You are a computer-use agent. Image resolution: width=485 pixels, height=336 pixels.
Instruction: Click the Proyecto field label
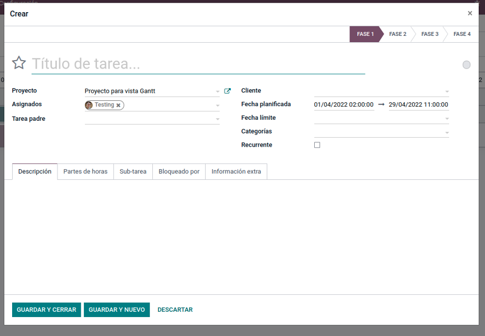click(24, 91)
